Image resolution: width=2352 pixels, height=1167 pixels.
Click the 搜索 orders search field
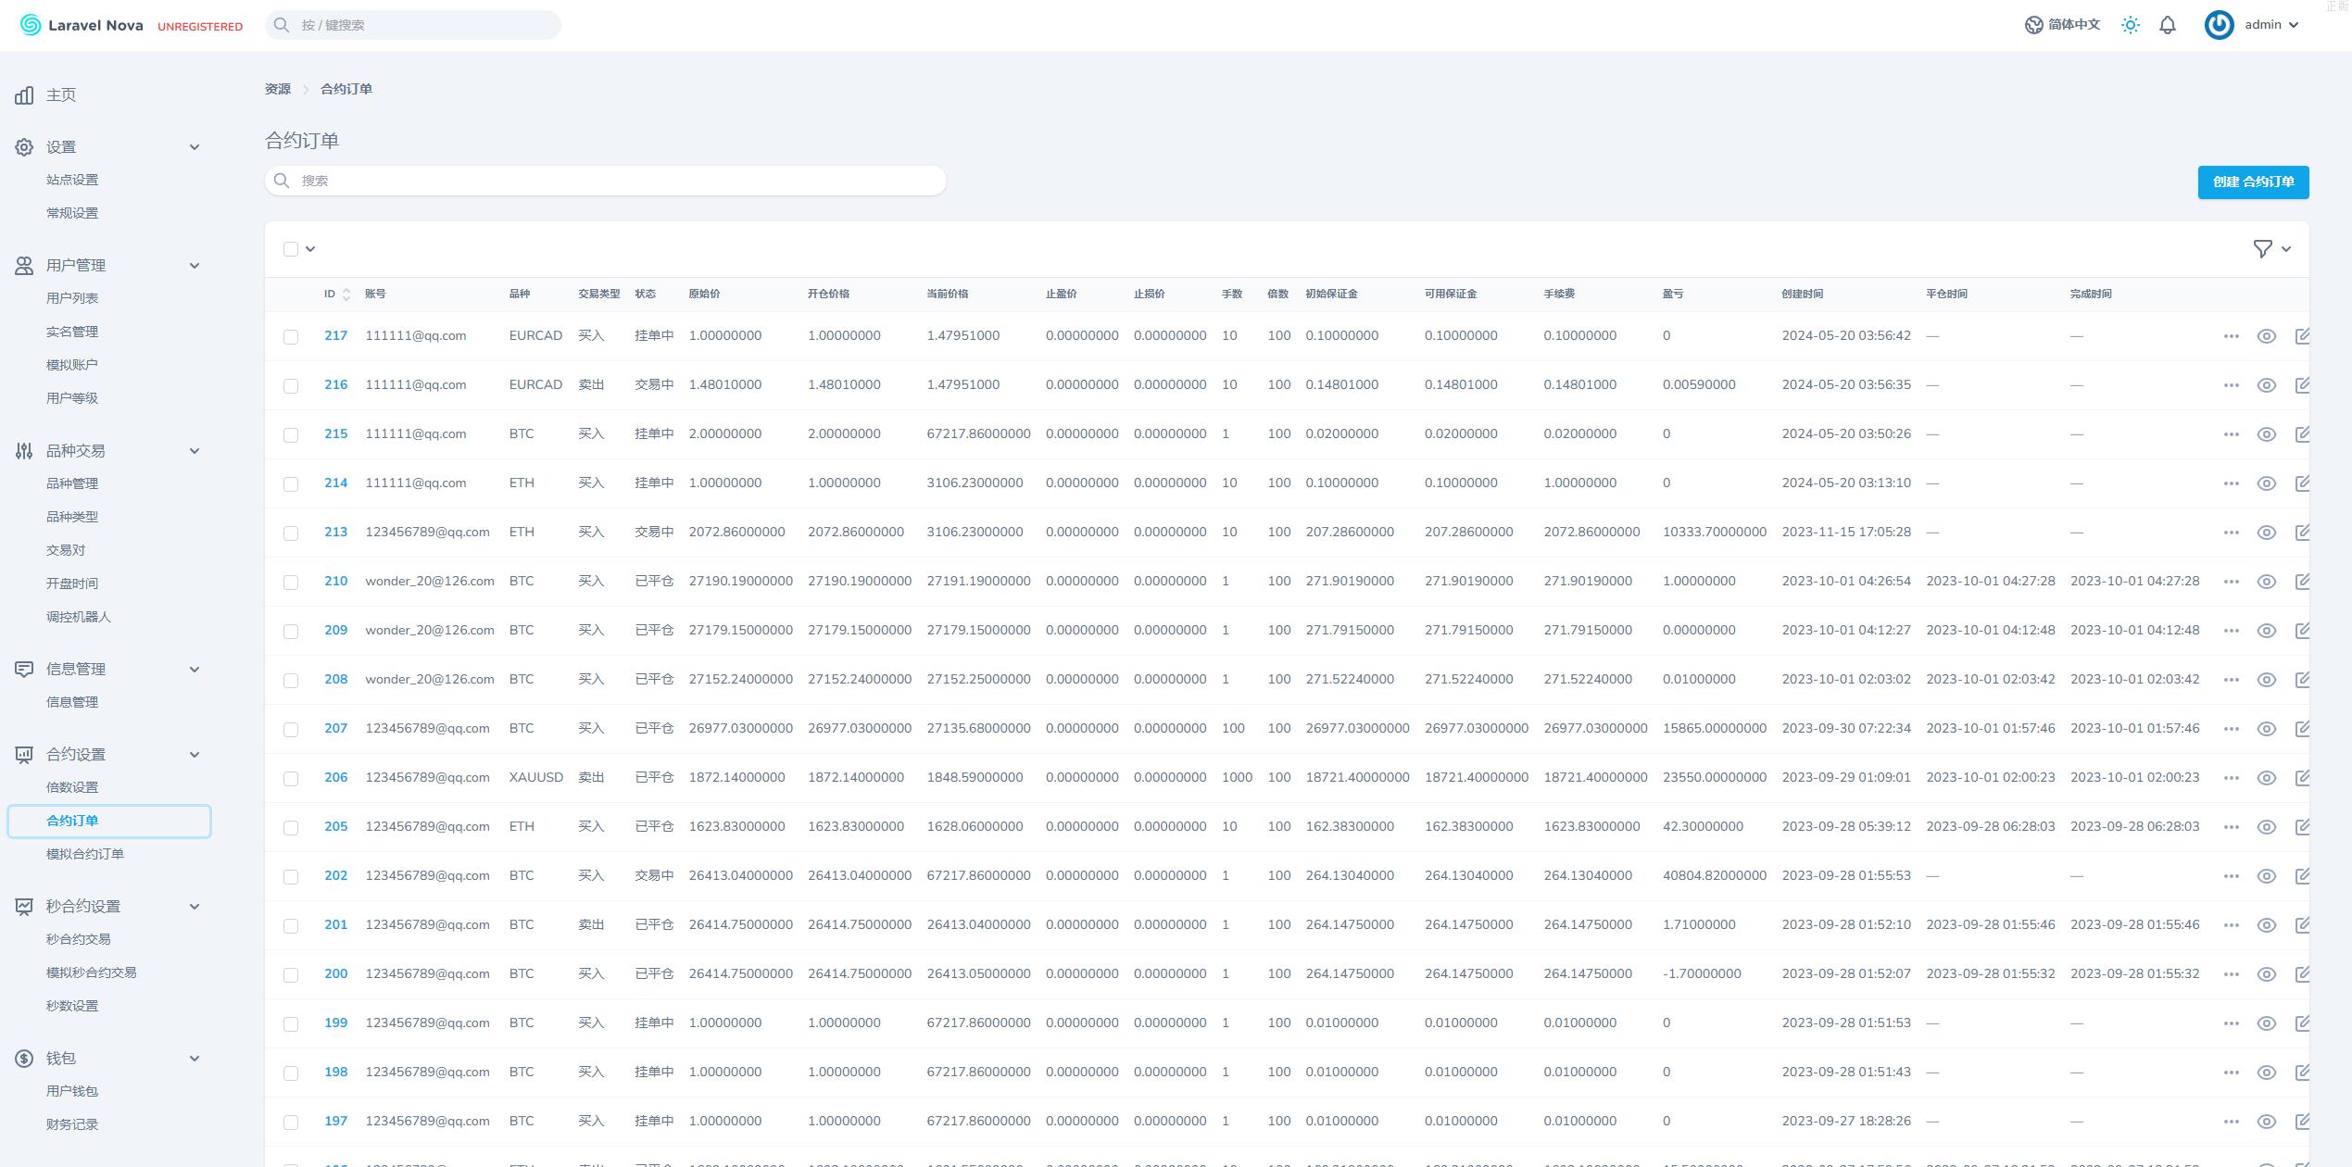(606, 181)
